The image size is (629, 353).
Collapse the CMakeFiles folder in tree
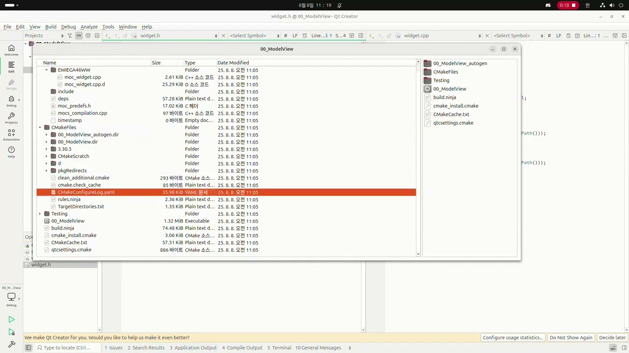click(x=40, y=127)
